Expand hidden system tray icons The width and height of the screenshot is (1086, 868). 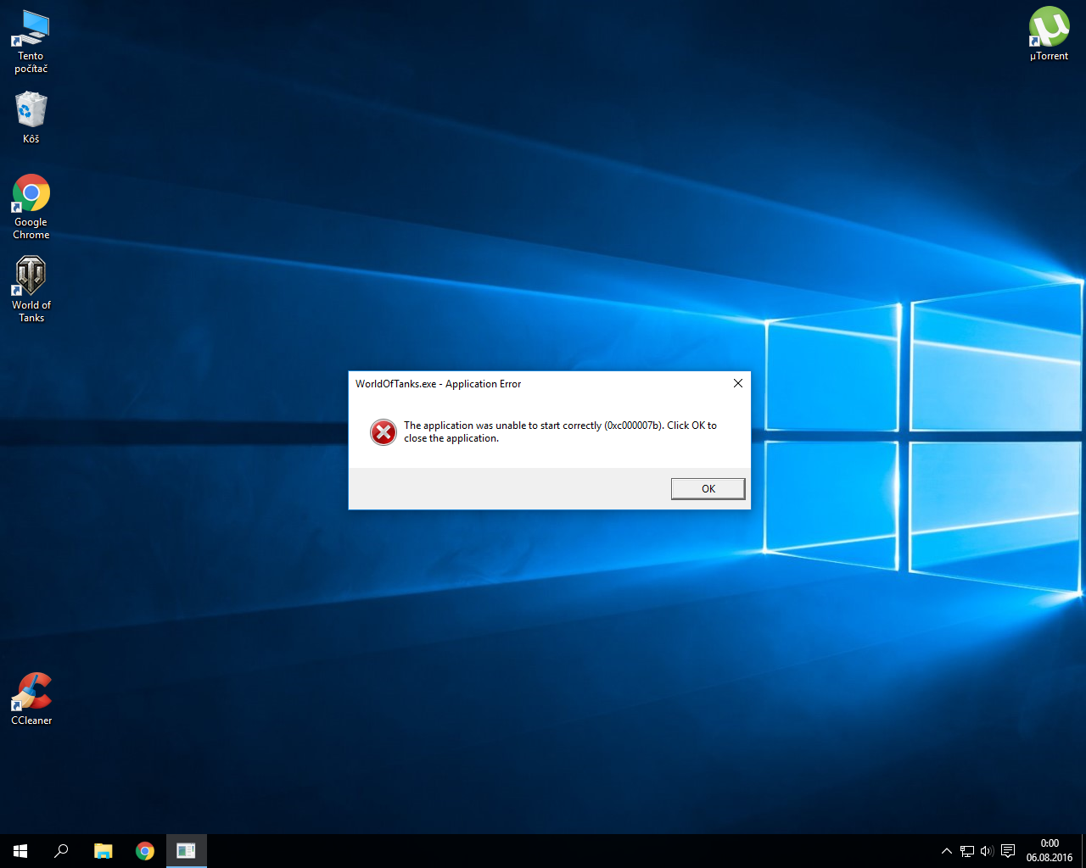947,851
